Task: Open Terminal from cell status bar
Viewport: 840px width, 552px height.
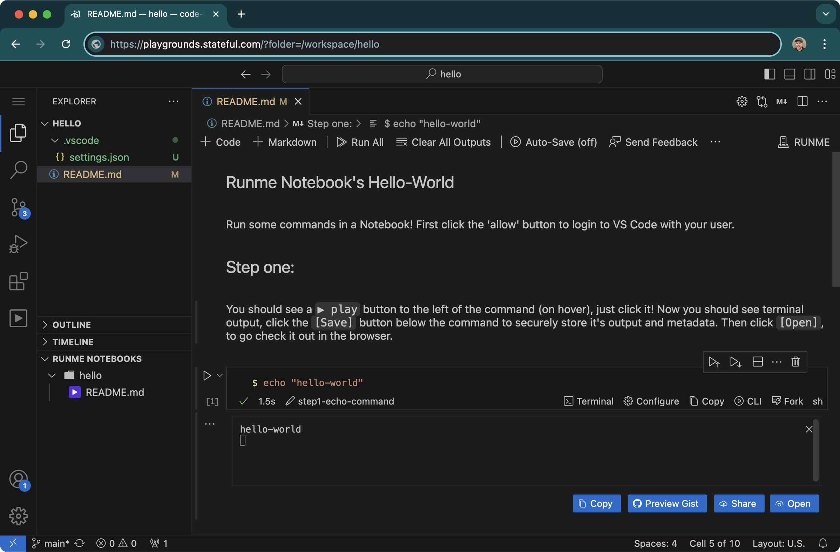Action: coord(589,401)
